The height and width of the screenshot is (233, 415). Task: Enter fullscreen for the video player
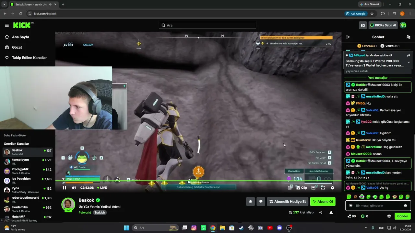(x=323, y=188)
